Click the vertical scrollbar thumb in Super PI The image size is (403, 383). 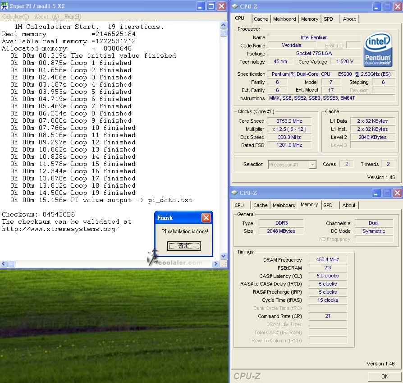tap(223, 32)
